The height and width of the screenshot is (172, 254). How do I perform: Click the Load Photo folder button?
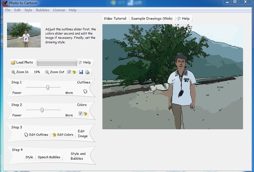tap(22, 62)
